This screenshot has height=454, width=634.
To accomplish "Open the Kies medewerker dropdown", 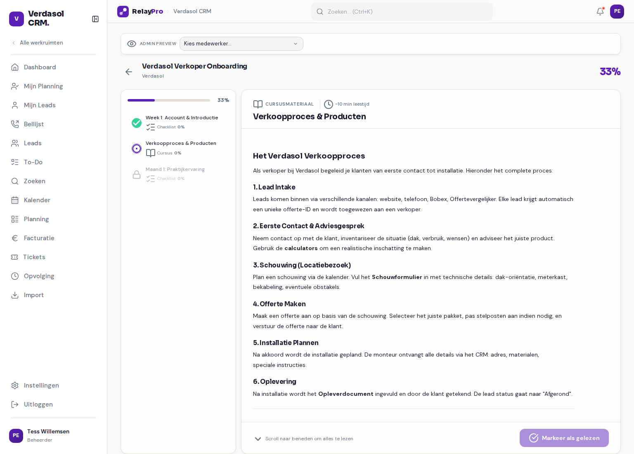I will [241, 44].
